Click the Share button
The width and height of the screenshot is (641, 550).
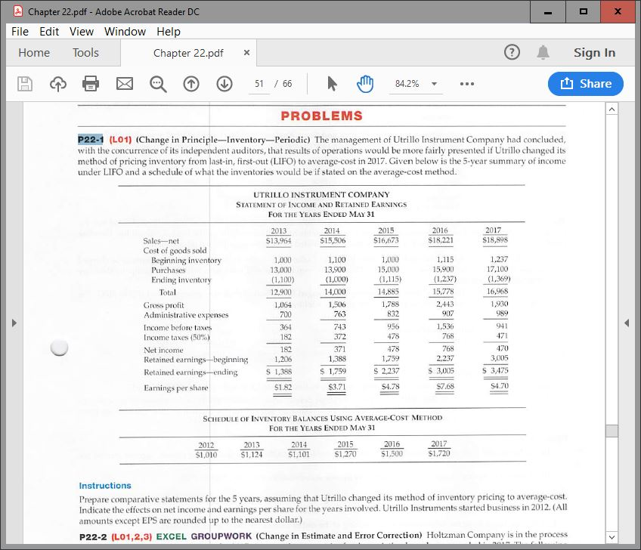(x=585, y=84)
